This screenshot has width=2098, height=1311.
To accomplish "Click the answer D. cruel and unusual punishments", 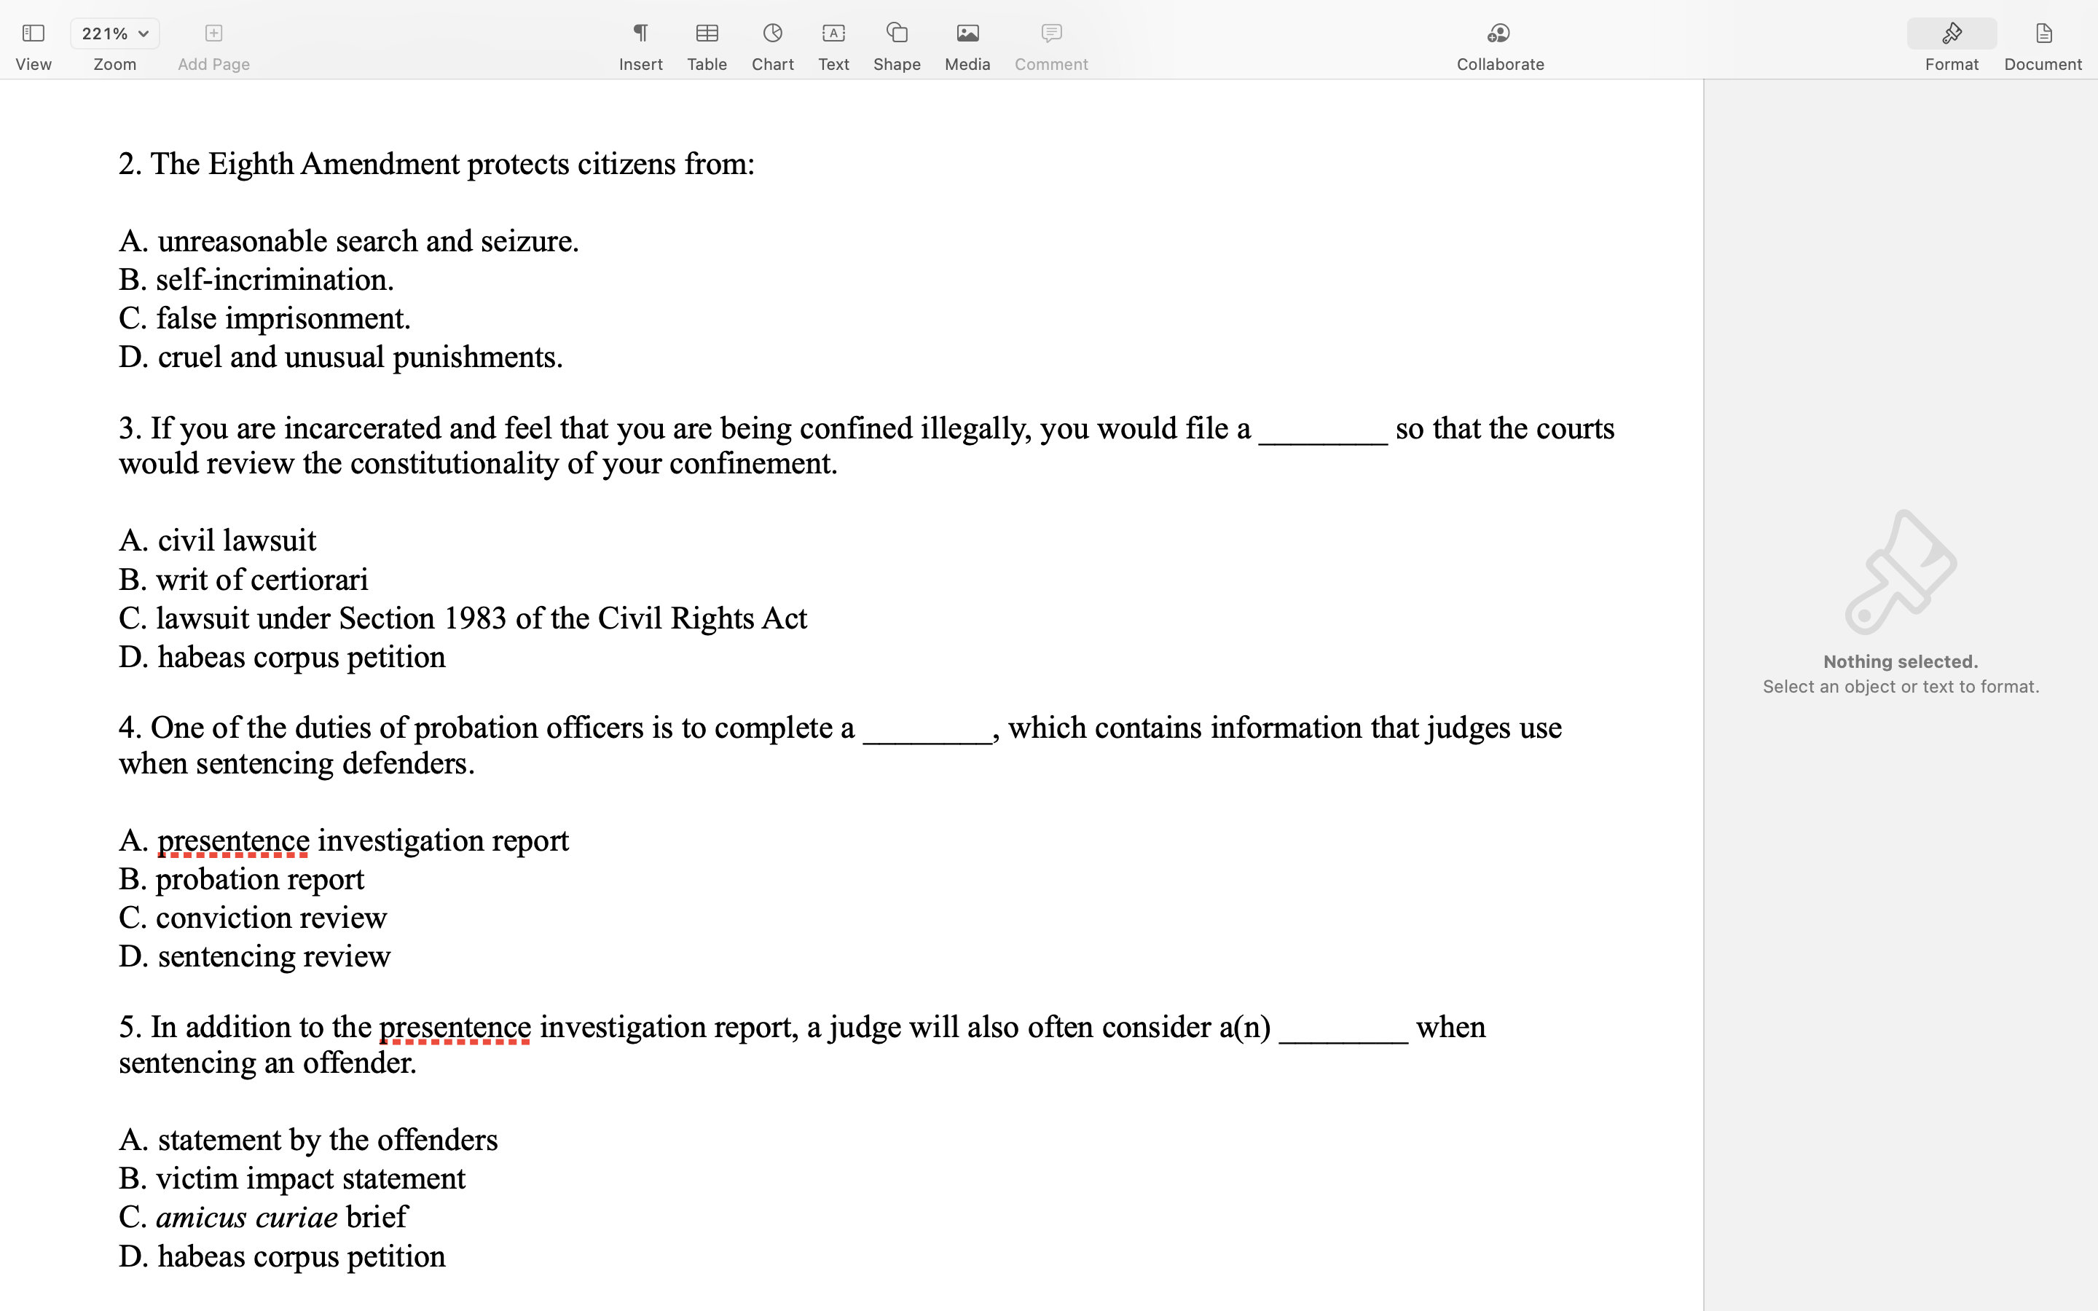I will (x=341, y=357).
